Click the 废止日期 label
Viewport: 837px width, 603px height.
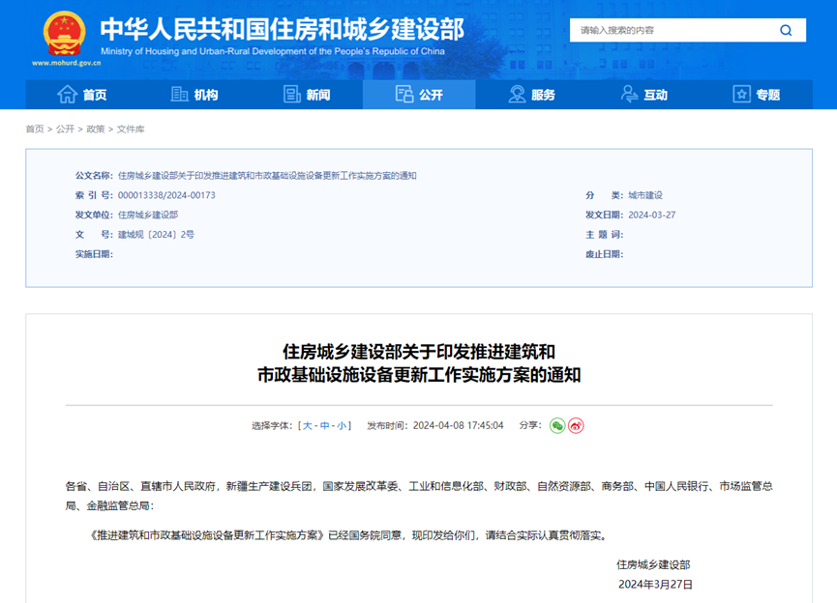[604, 254]
